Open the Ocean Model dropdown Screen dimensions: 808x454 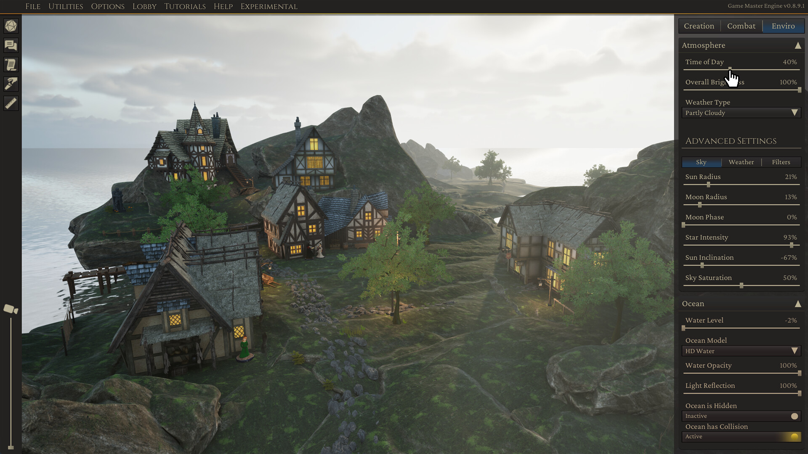(742, 351)
